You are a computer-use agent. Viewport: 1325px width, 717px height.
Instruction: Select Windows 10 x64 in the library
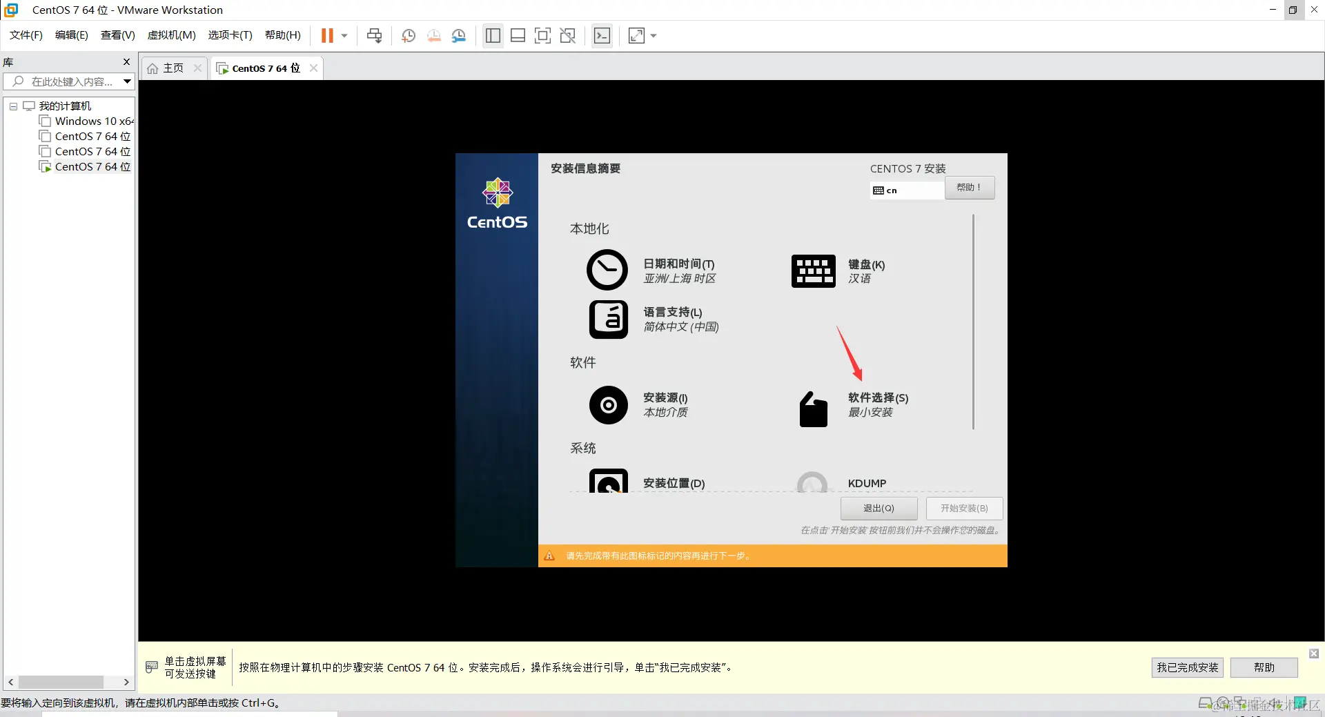(94, 121)
